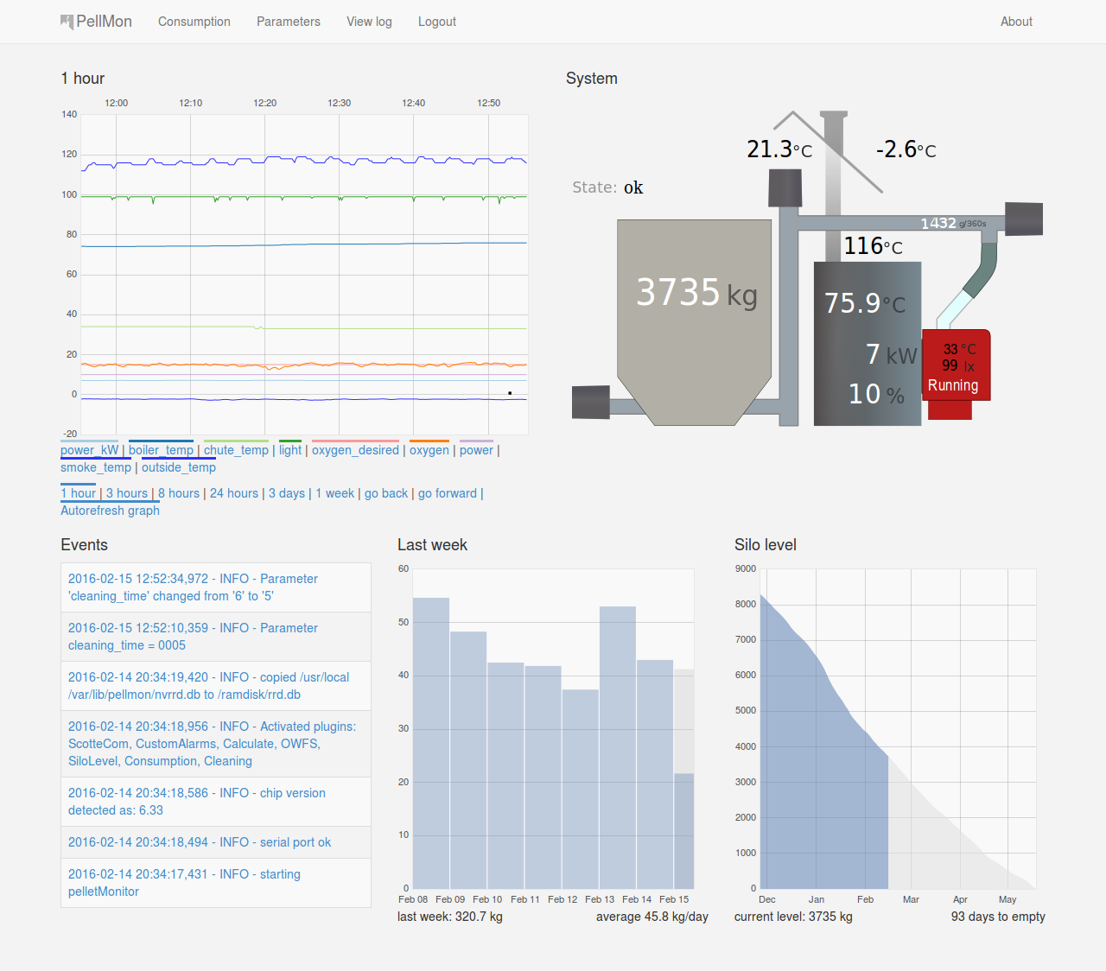Click the burner 99 lx light reading
This screenshot has height=971, width=1106.
[958, 366]
